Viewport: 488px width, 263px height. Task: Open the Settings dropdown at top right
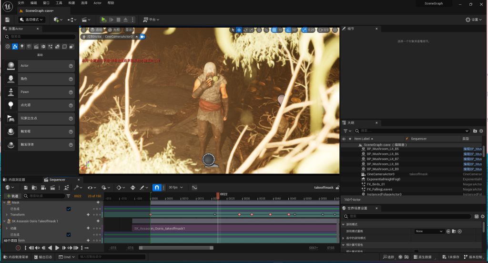coord(474,20)
